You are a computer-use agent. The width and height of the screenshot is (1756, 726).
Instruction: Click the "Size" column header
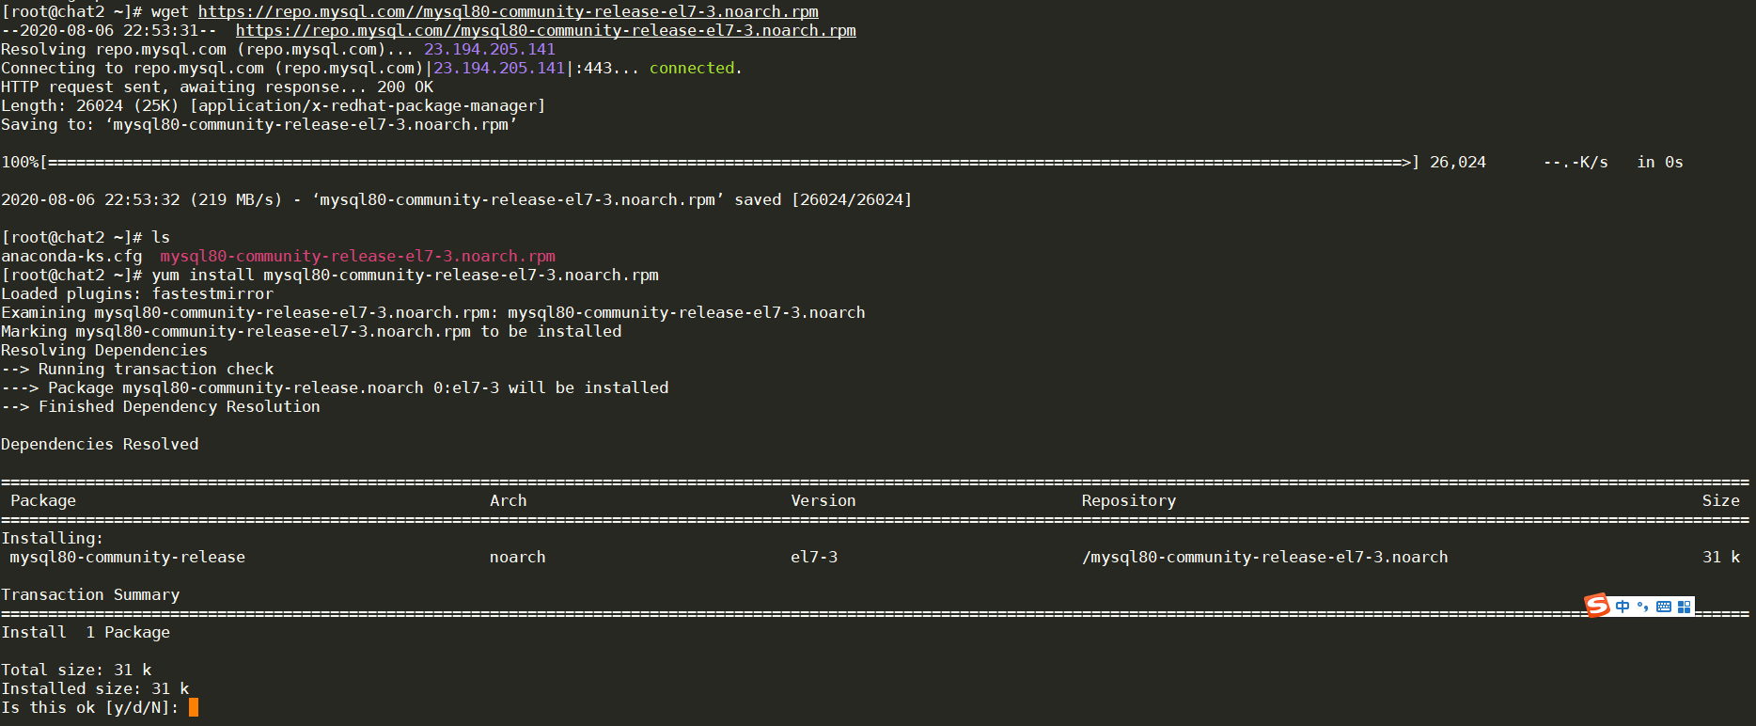pyautogui.click(x=1721, y=500)
